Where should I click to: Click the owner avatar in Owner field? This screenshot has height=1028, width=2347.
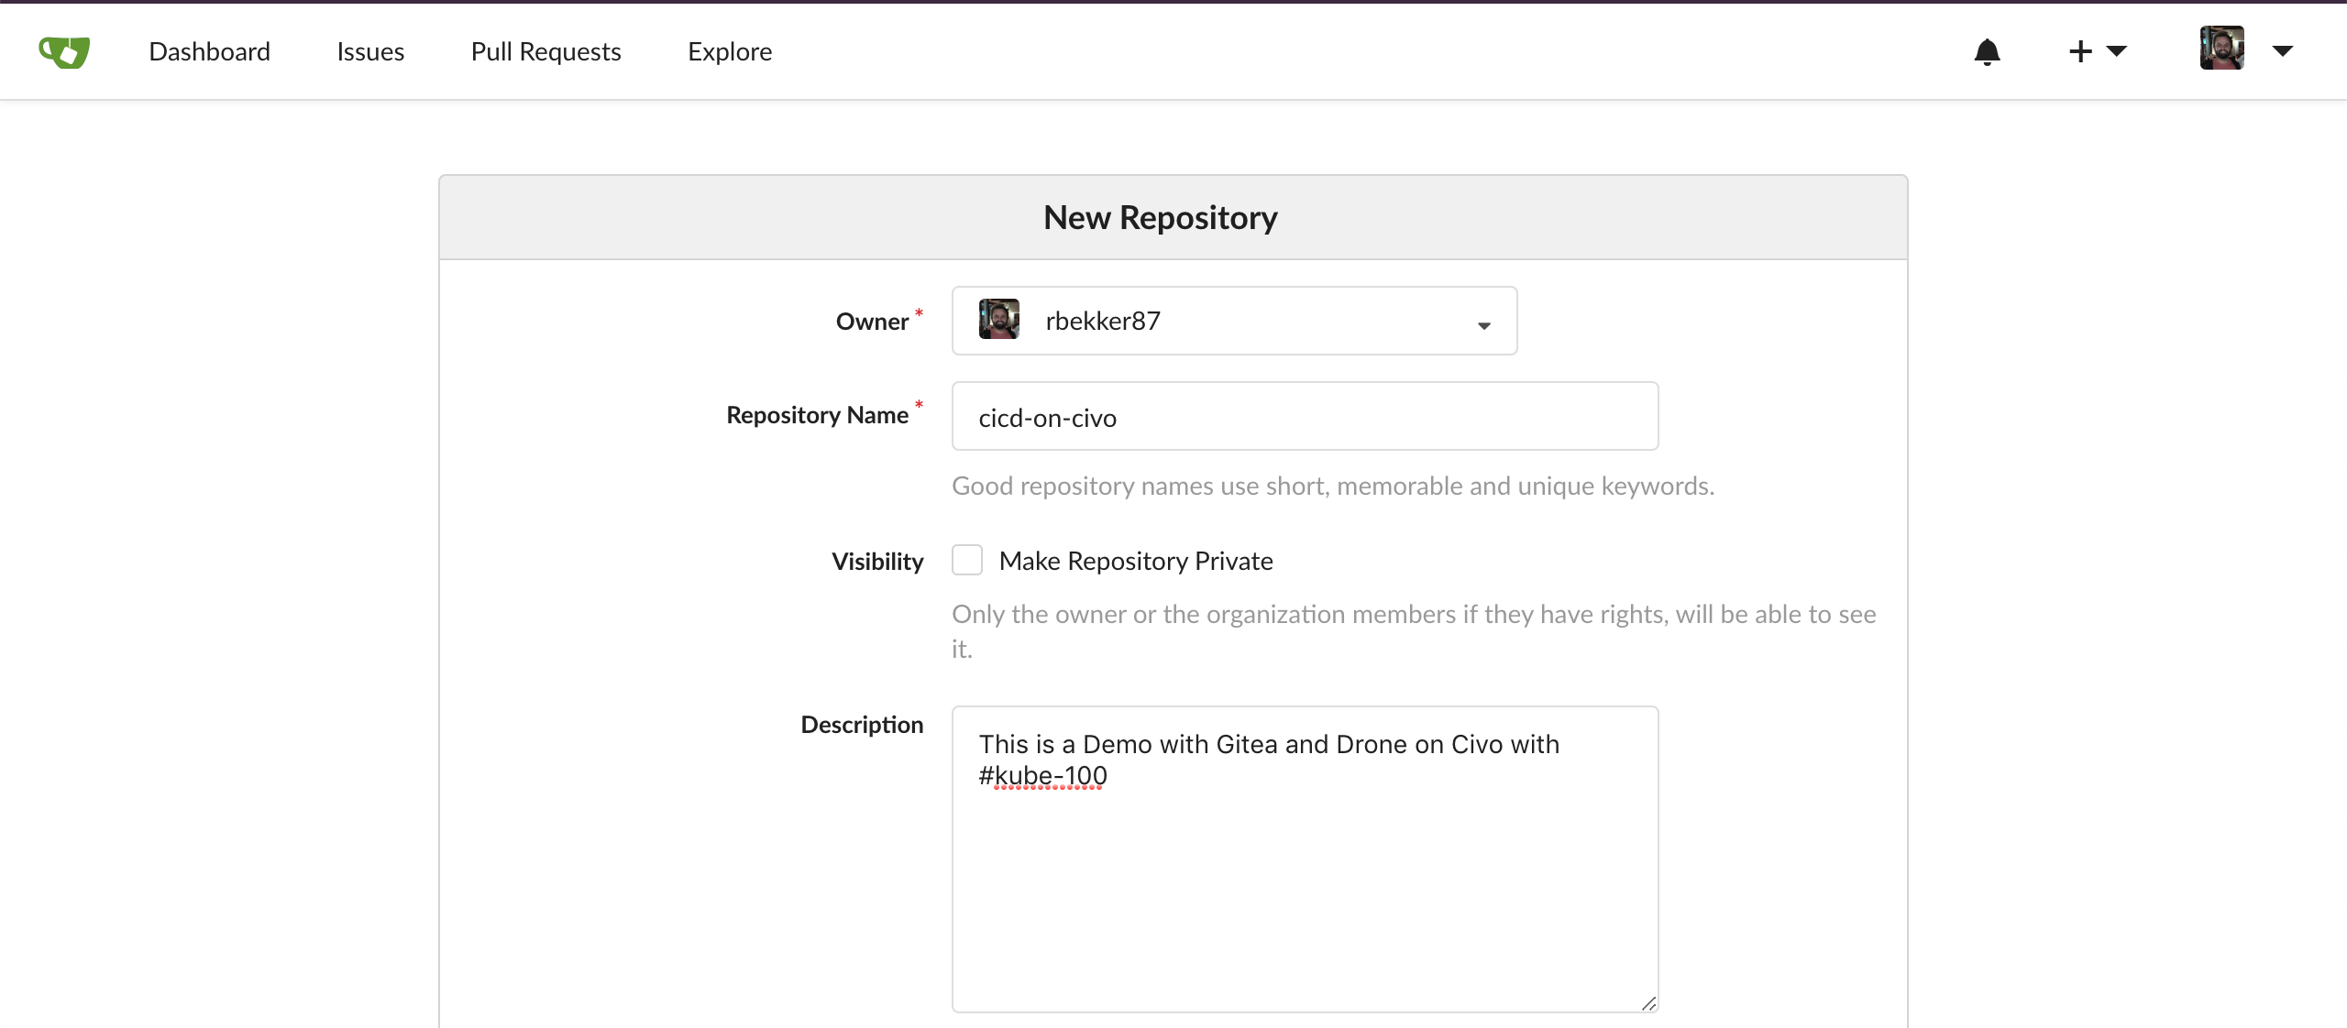tap(999, 319)
